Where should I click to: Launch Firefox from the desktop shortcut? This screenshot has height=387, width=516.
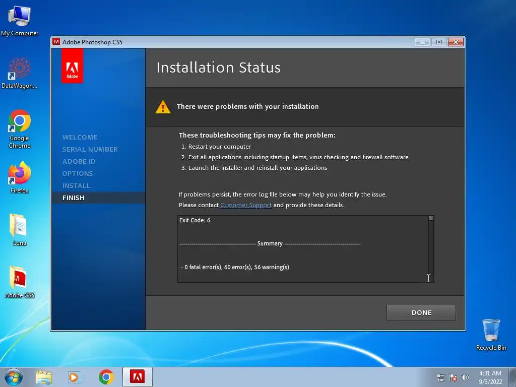[20, 177]
